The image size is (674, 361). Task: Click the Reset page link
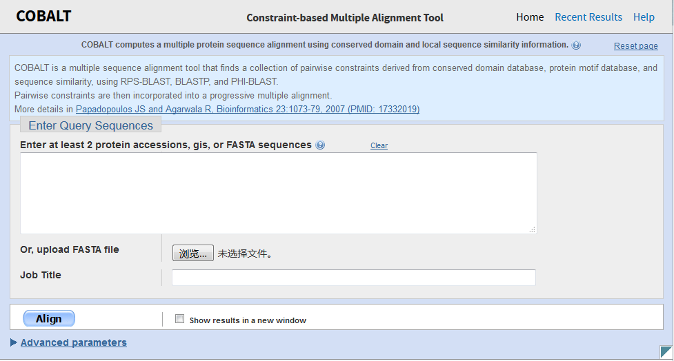636,46
